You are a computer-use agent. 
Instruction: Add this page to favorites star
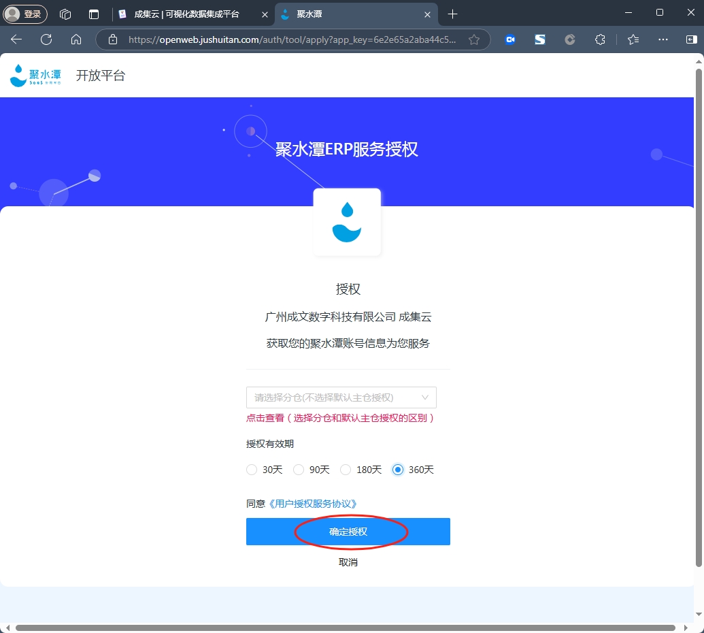[x=473, y=39]
